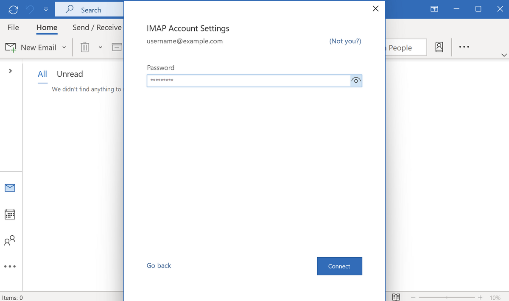This screenshot has height=301, width=509.
Task: Click the Send/Receive sync icon in title bar
Action: point(13,9)
